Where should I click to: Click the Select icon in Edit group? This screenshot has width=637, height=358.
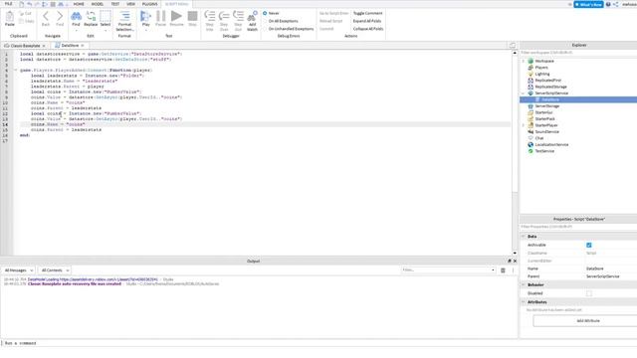click(106, 16)
